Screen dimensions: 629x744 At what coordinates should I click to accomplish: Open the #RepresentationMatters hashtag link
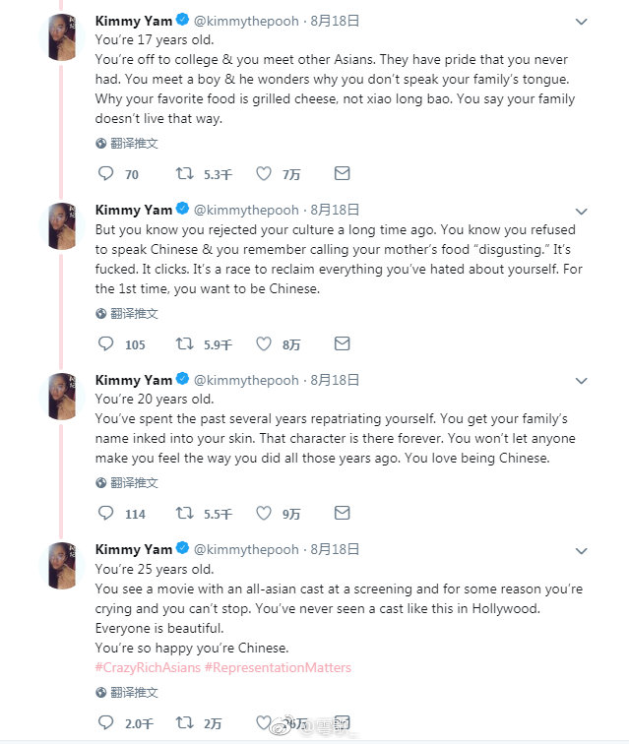coord(277,667)
